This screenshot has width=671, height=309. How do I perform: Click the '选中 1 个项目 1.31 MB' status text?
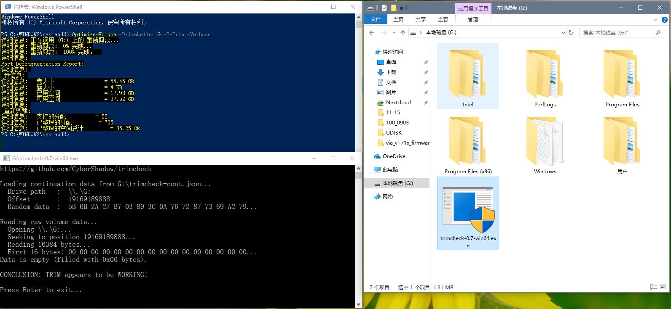pyautogui.click(x=426, y=287)
